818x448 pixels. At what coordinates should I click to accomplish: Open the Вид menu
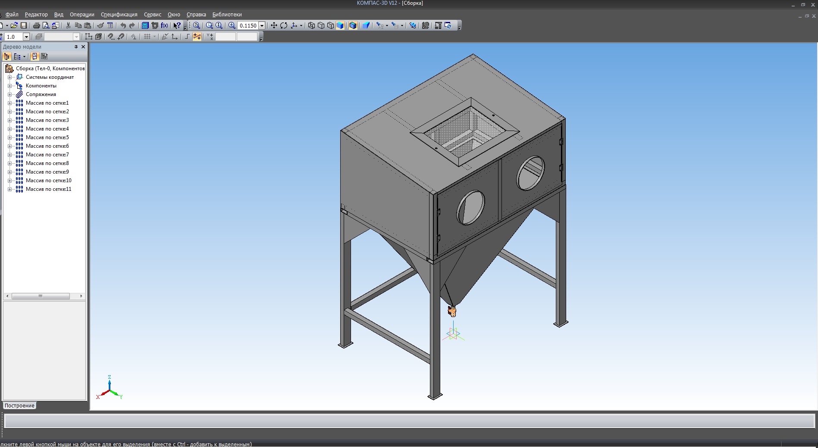59,14
